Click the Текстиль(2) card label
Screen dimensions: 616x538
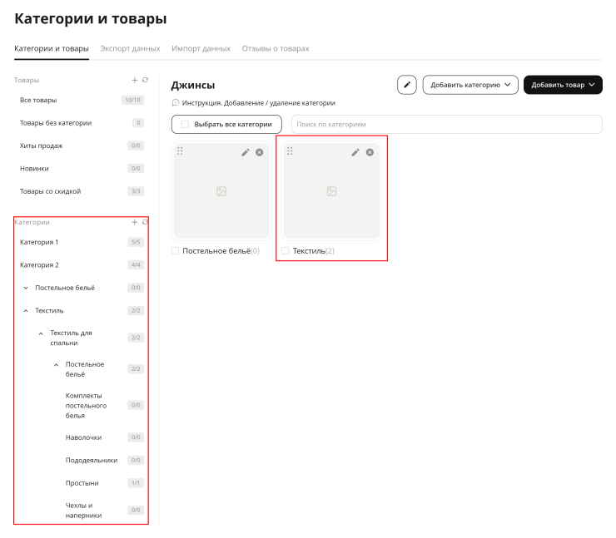(x=314, y=251)
